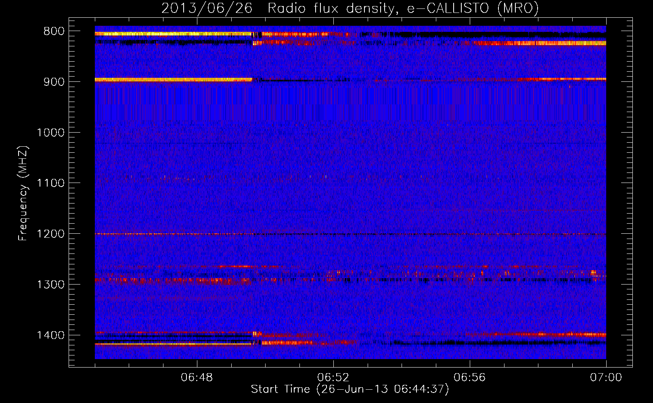Click the 'Start Time' axis label

tap(350, 389)
